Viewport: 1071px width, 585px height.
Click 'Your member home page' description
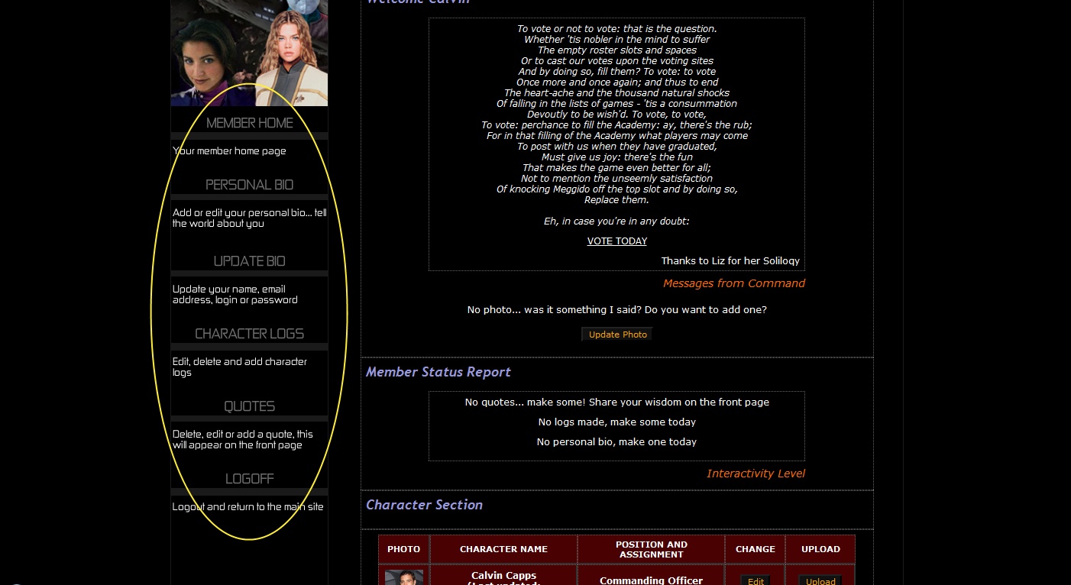[x=229, y=151]
